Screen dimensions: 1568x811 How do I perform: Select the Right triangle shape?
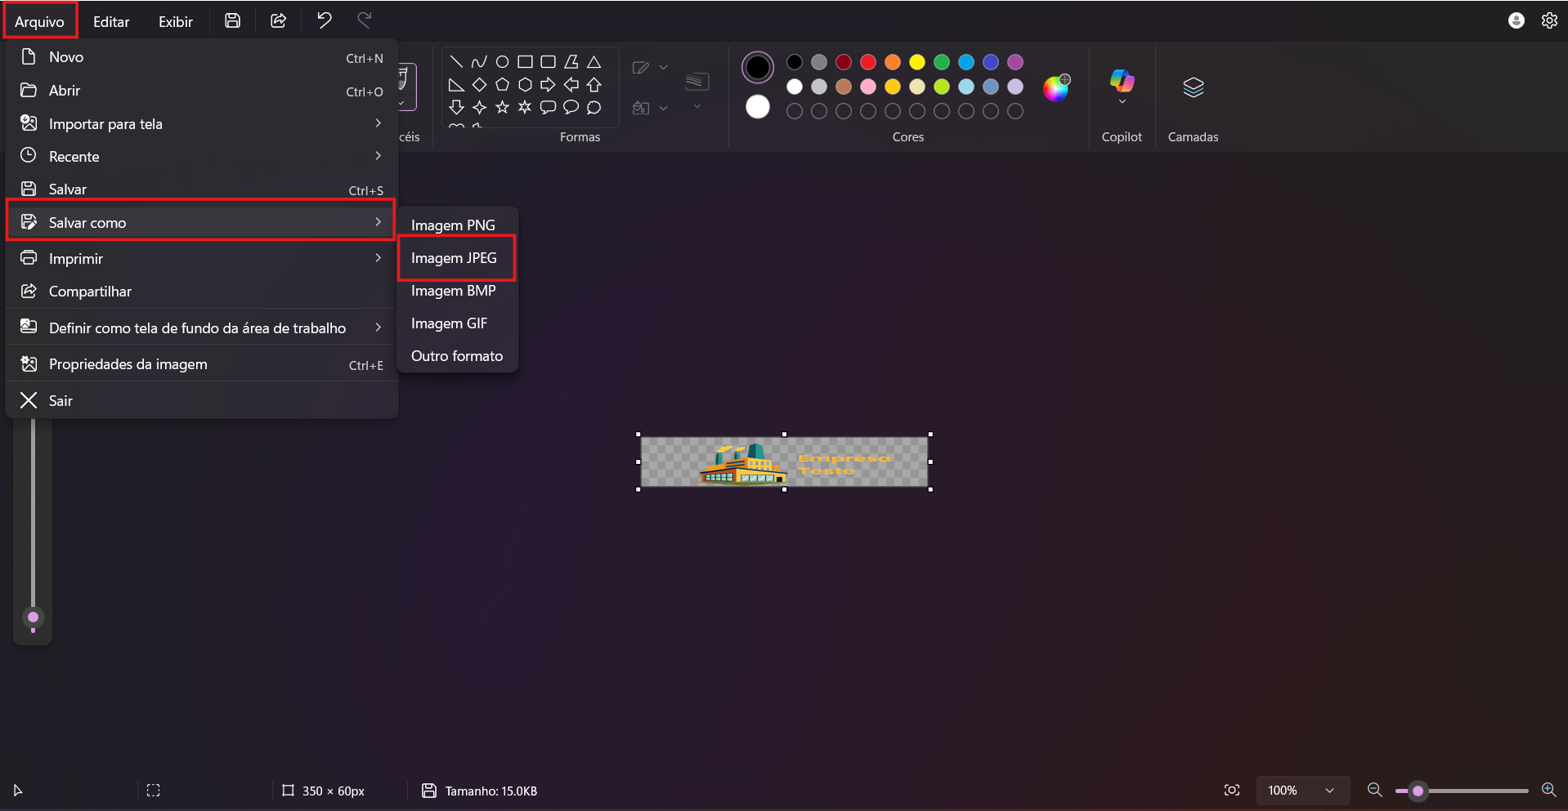(456, 85)
